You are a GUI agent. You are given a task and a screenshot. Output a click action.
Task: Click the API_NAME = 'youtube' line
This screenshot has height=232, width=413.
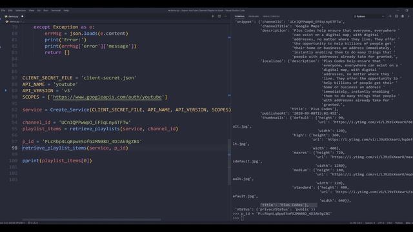click(x=50, y=84)
